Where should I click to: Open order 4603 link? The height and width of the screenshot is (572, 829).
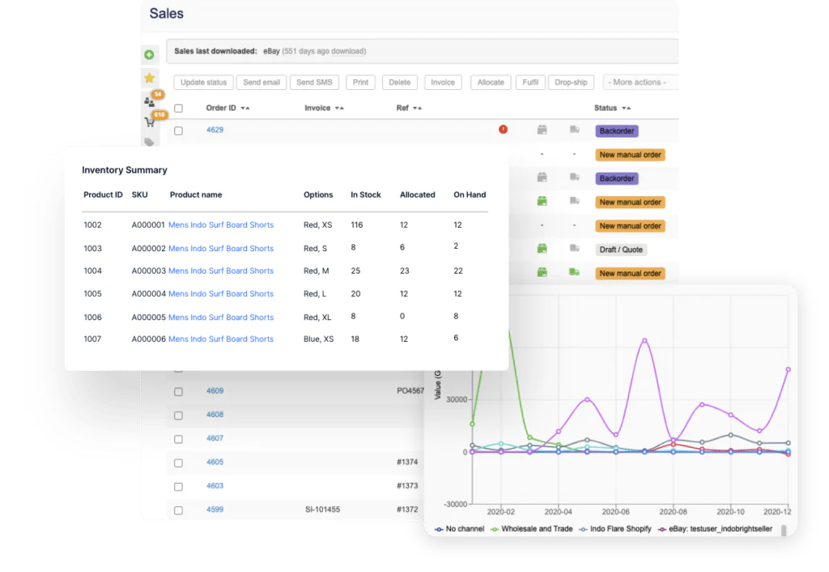point(215,485)
